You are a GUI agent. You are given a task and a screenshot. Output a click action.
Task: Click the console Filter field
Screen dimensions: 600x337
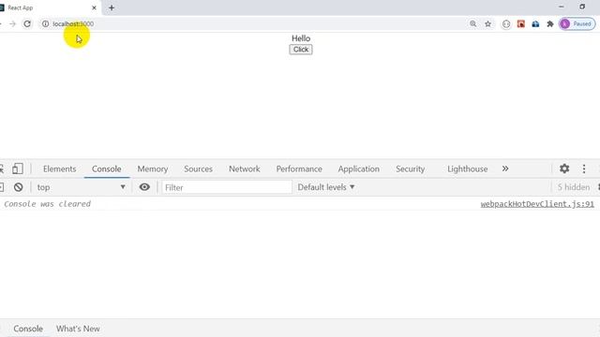click(227, 187)
